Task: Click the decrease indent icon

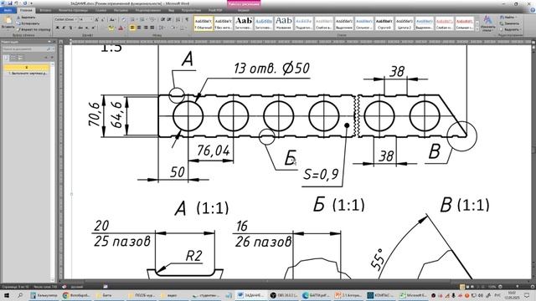Action: click(162, 19)
